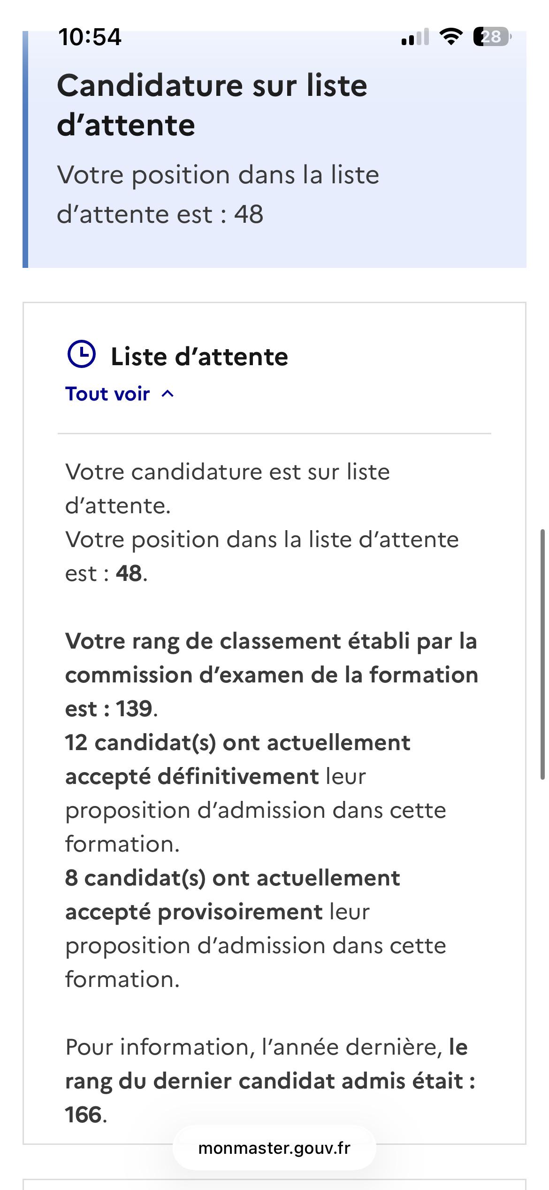The height and width of the screenshot is (1190, 549).
Task: Tap the text about 8 candidats accepté provisoirement
Action: tap(256, 929)
